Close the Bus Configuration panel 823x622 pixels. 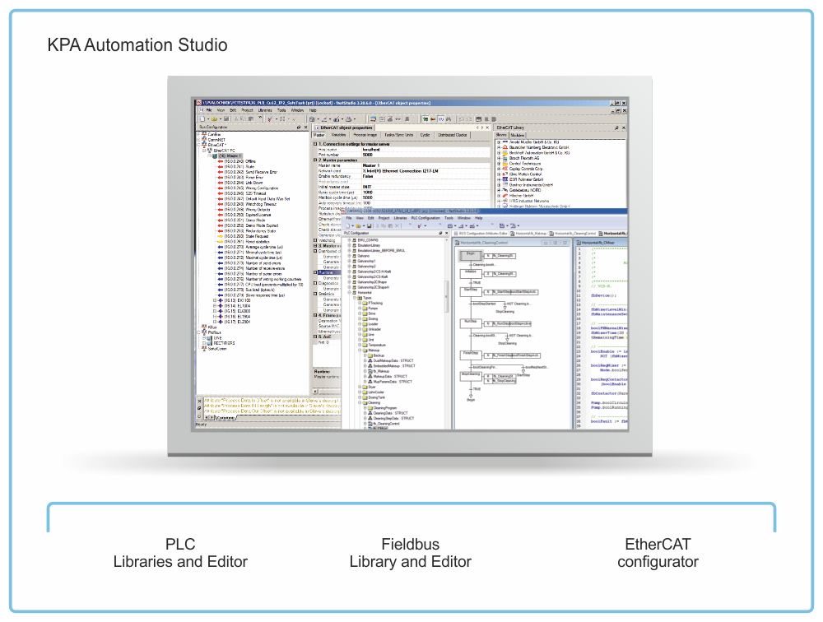(x=306, y=128)
